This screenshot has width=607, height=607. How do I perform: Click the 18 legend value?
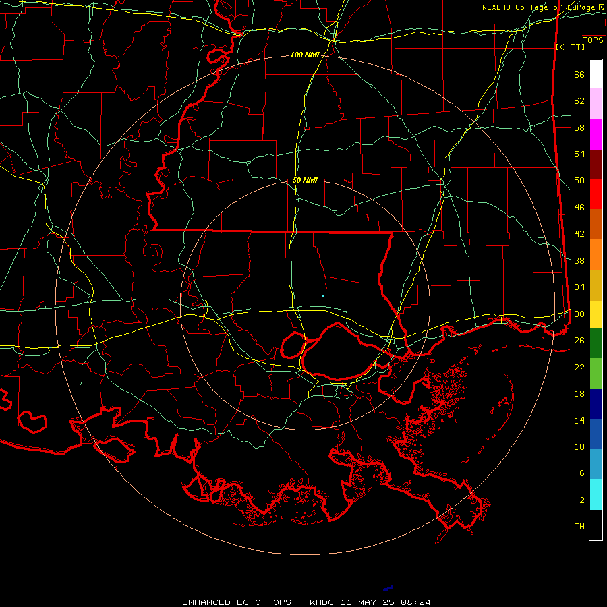coord(579,394)
